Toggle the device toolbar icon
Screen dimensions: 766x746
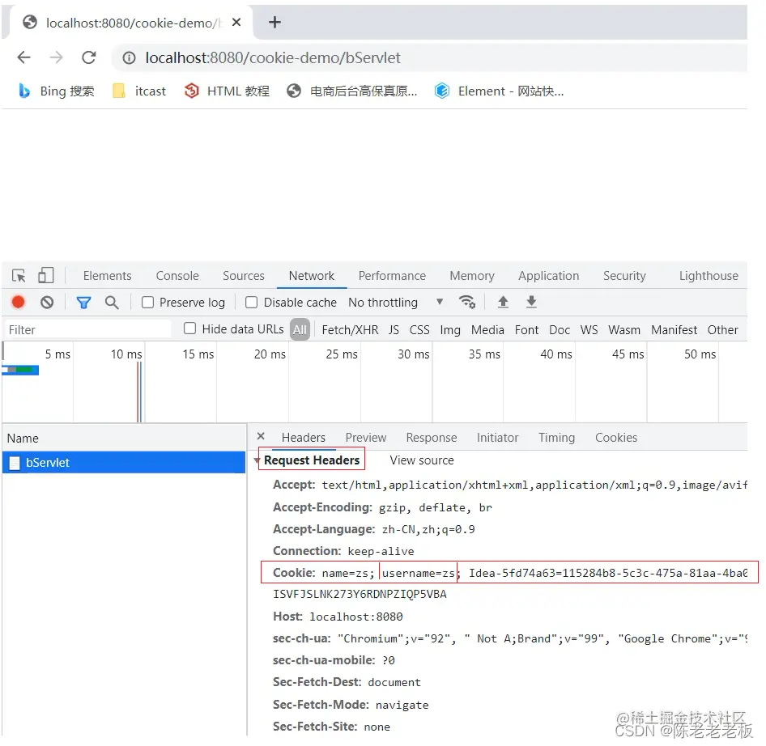point(46,275)
